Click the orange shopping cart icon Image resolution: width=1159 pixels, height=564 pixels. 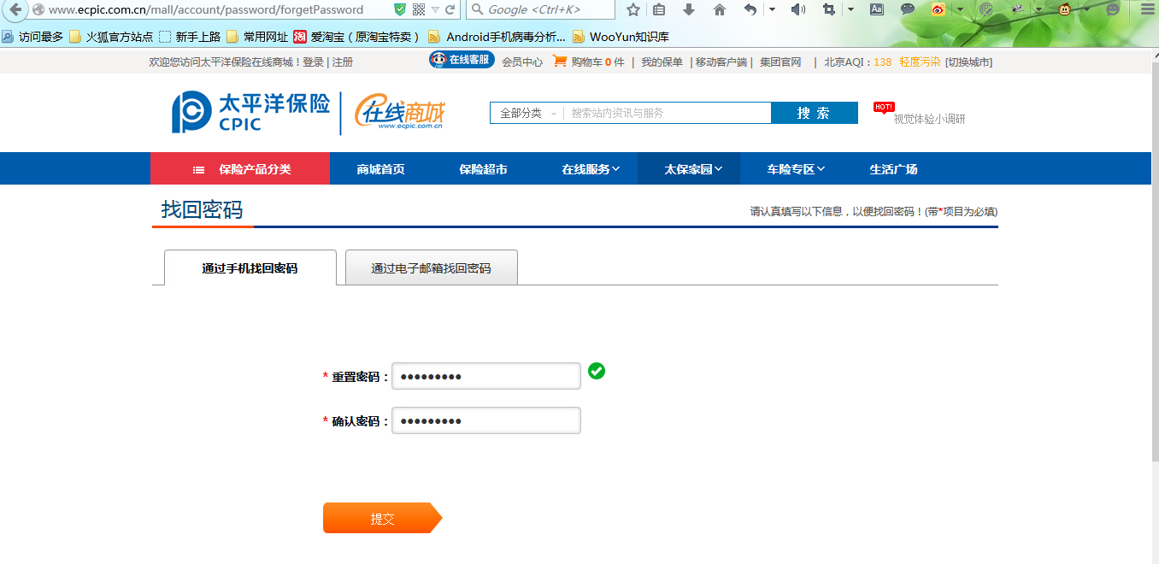click(x=560, y=61)
